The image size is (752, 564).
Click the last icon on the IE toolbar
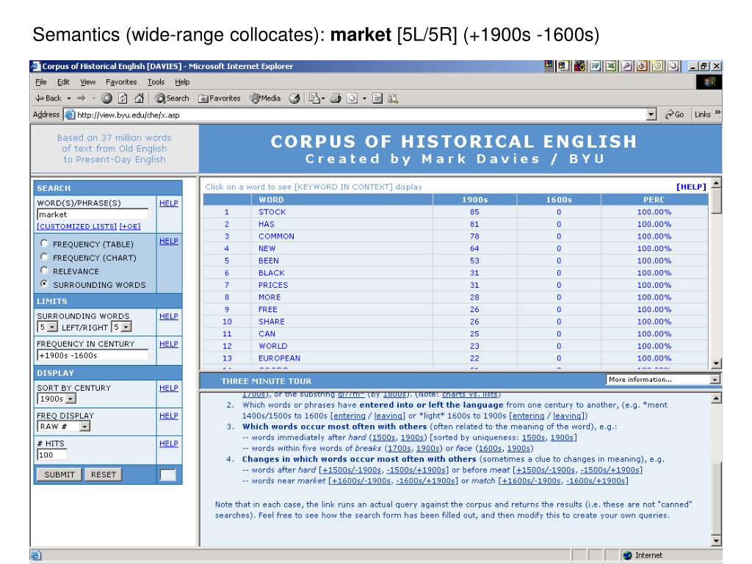[394, 98]
